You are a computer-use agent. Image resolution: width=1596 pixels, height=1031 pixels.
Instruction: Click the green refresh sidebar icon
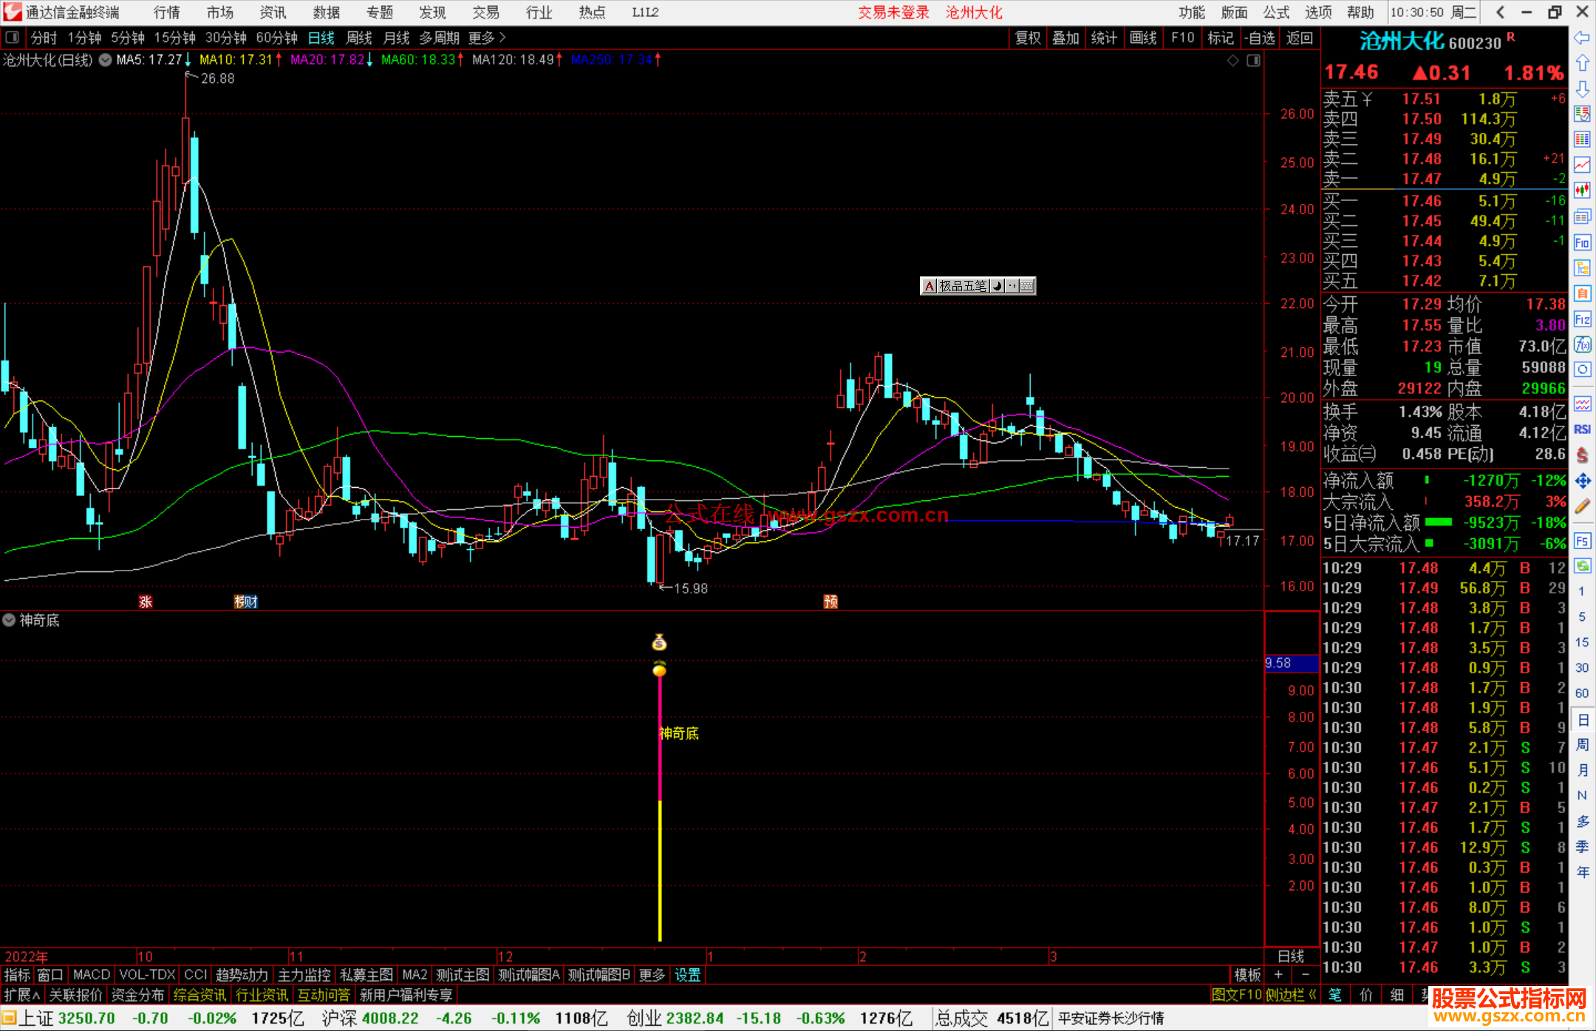1582,566
